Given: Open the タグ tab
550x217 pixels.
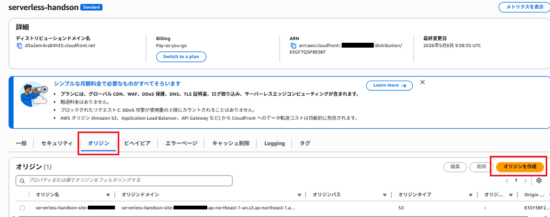Looking at the screenshot, I should tap(305, 143).
